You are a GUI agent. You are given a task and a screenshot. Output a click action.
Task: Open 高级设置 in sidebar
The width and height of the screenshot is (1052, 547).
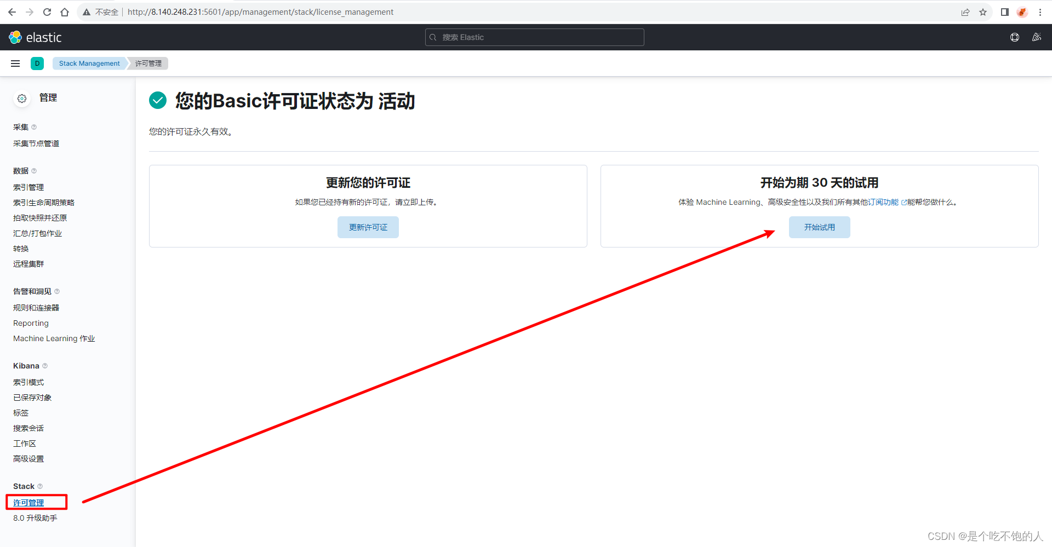click(x=28, y=459)
